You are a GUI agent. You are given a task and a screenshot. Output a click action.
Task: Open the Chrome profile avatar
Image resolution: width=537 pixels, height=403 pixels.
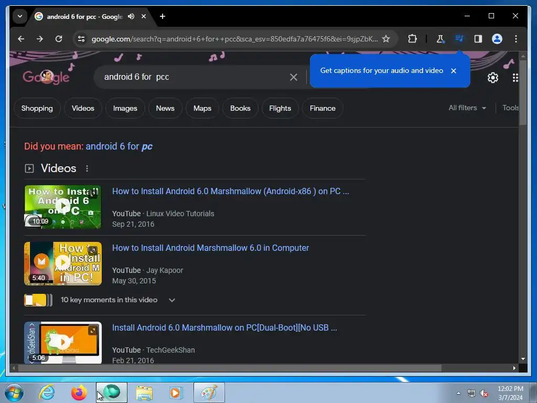point(497,39)
